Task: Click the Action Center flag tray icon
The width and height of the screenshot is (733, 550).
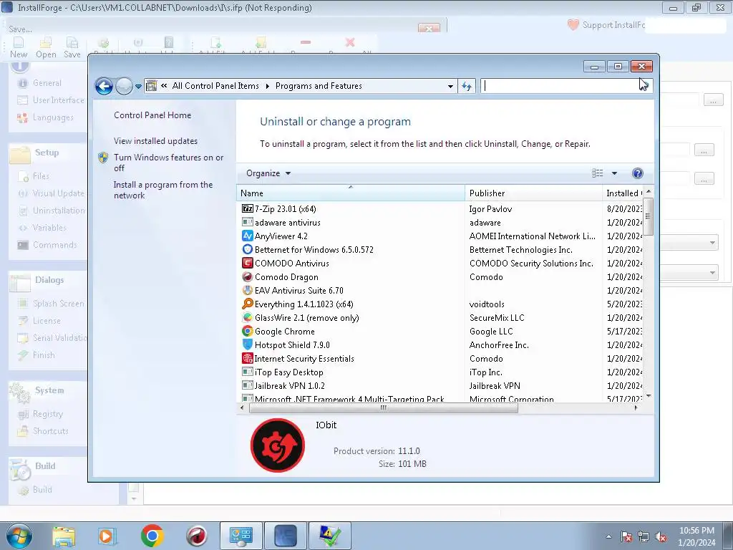Action: pos(626,537)
